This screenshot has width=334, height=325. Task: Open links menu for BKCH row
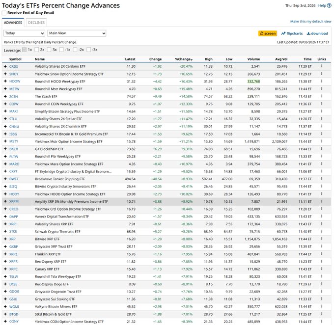[322, 149]
